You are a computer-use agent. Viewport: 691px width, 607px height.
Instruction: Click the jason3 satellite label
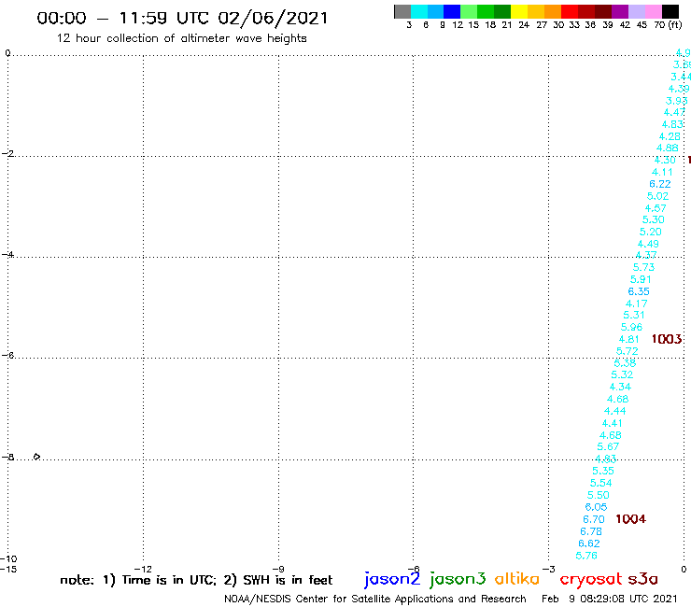coord(458,579)
